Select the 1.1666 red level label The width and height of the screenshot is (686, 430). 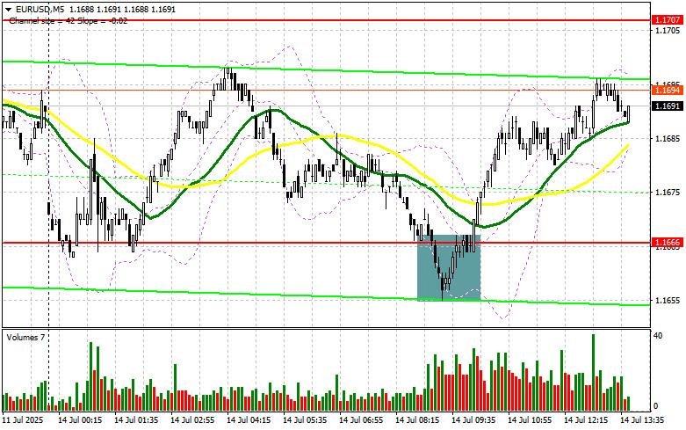pyautogui.click(x=668, y=242)
